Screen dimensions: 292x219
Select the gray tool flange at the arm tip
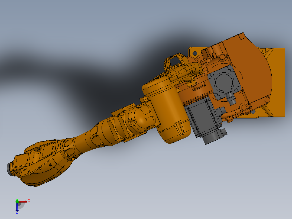[x=9, y=169]
